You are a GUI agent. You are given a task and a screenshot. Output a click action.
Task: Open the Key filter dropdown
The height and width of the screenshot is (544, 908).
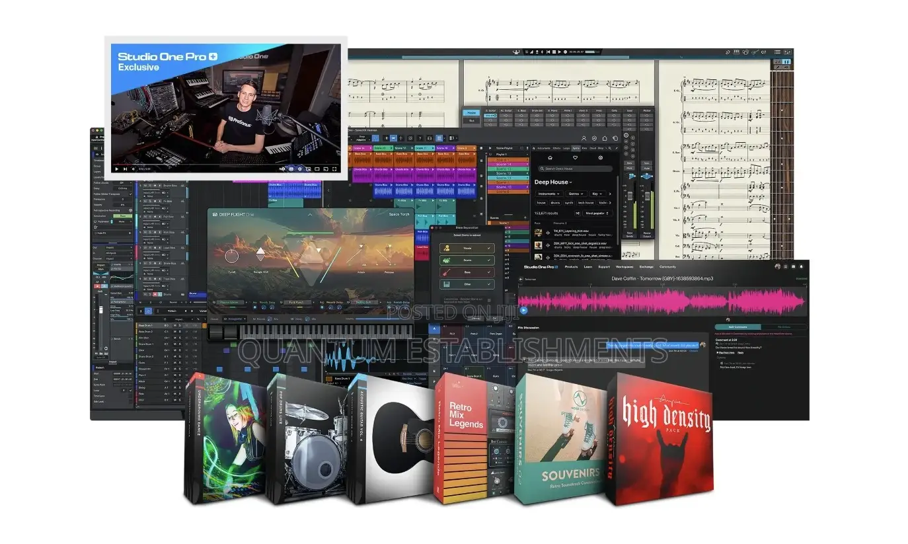tap(597, 194)
